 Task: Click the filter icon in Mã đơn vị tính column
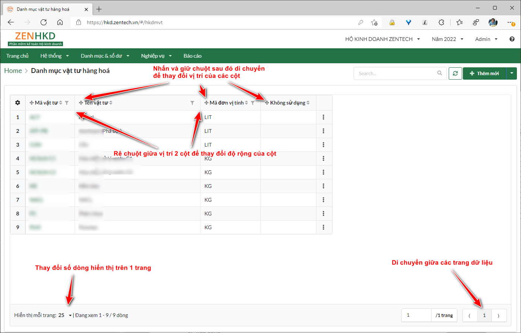[253, 103]
